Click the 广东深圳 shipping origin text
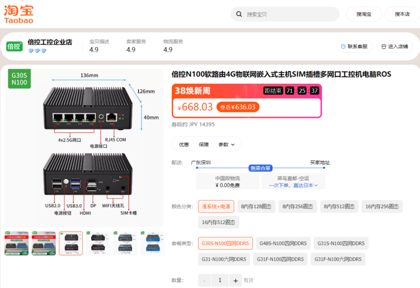 coord(201,162)
